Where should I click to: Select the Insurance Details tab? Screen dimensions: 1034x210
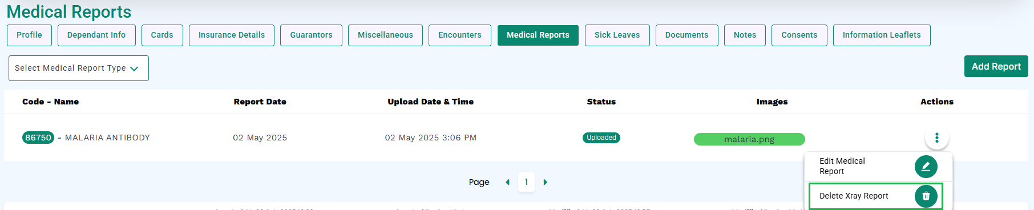(x=232, y=35)
